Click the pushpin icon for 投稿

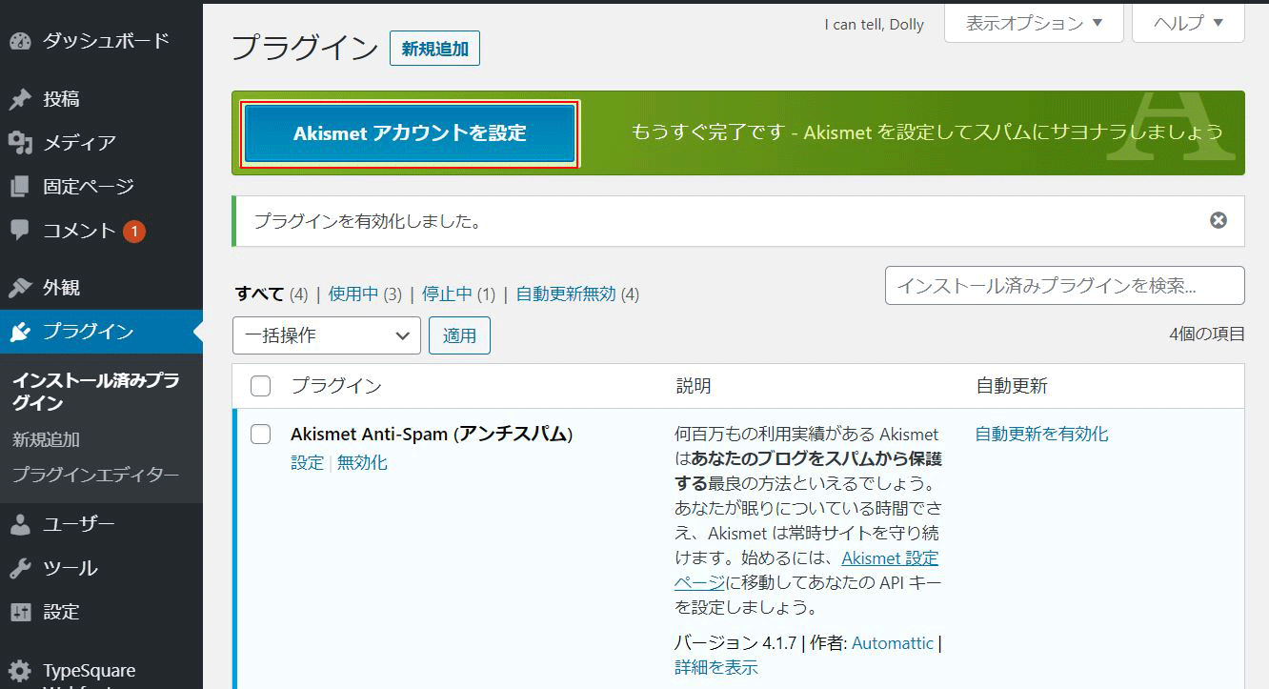[20, 99]
